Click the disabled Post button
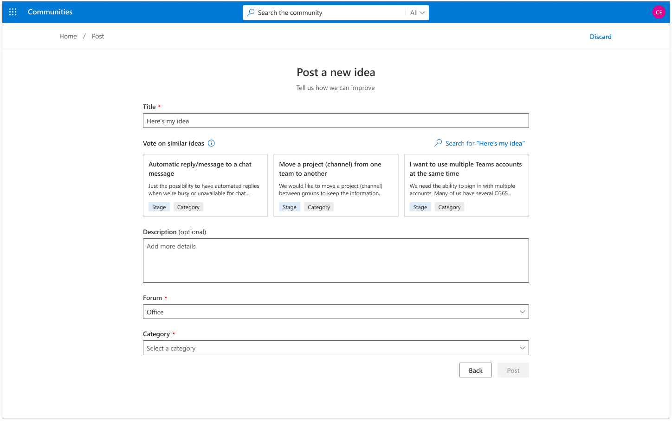Viewport: 672px width, 421px height. [x=513, y=370]
